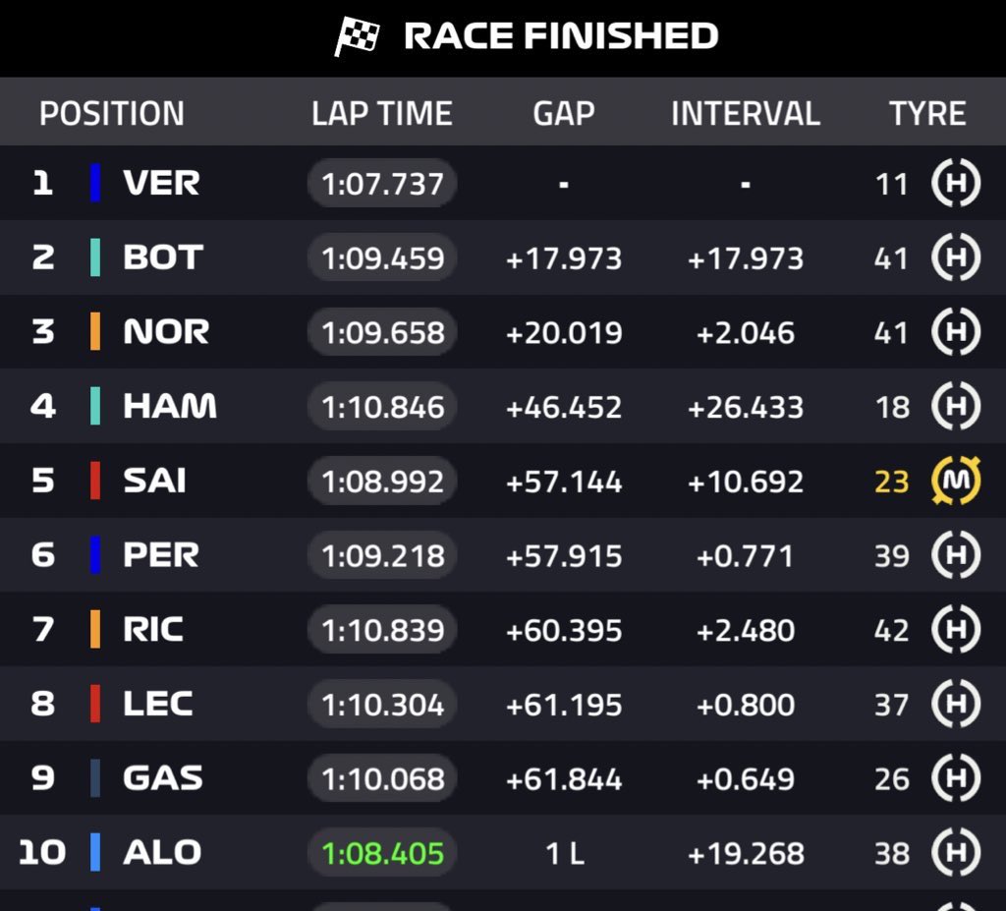Viewport: 1006px width, 911px height.
Task: Click Ricciardo's hard tyre icon
Action: (x=955, y=630)
